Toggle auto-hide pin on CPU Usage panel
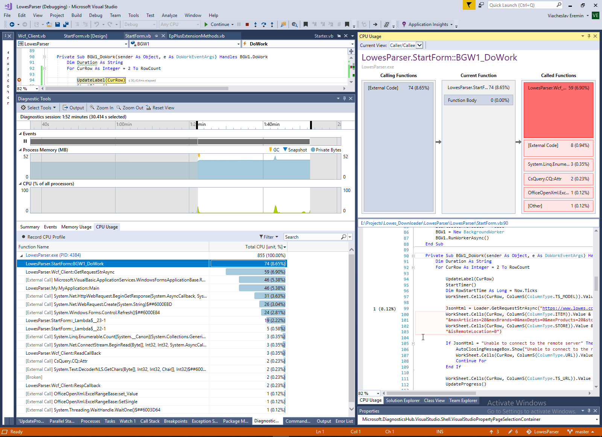The height and width of the screenshot is (437, 602). 589,36
